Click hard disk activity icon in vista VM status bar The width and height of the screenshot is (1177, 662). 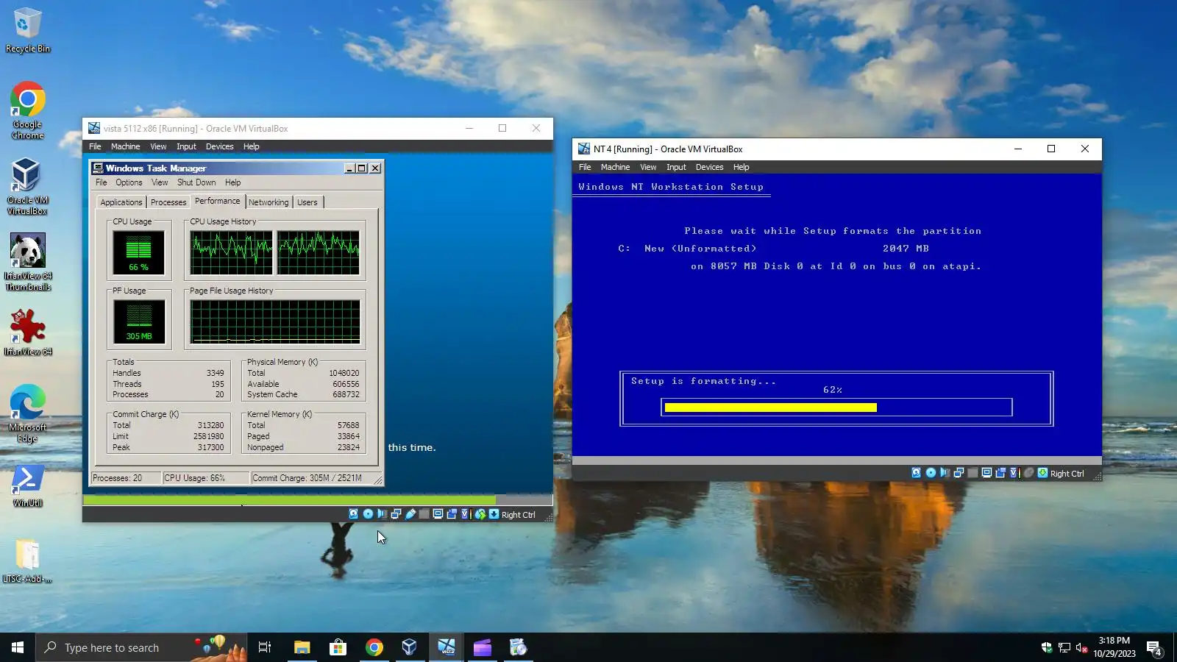(354, 514)
